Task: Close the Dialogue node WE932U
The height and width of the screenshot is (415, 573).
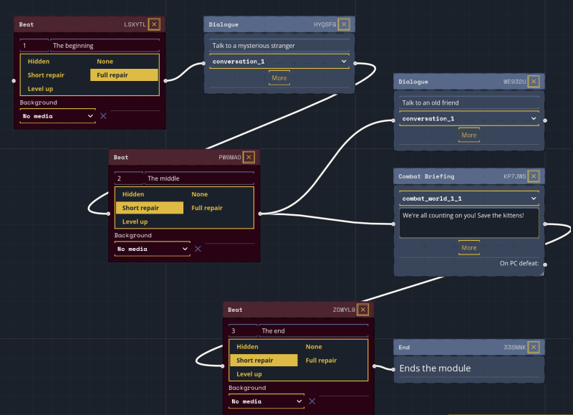Action: pyautogui.click(x=534, y=82)
